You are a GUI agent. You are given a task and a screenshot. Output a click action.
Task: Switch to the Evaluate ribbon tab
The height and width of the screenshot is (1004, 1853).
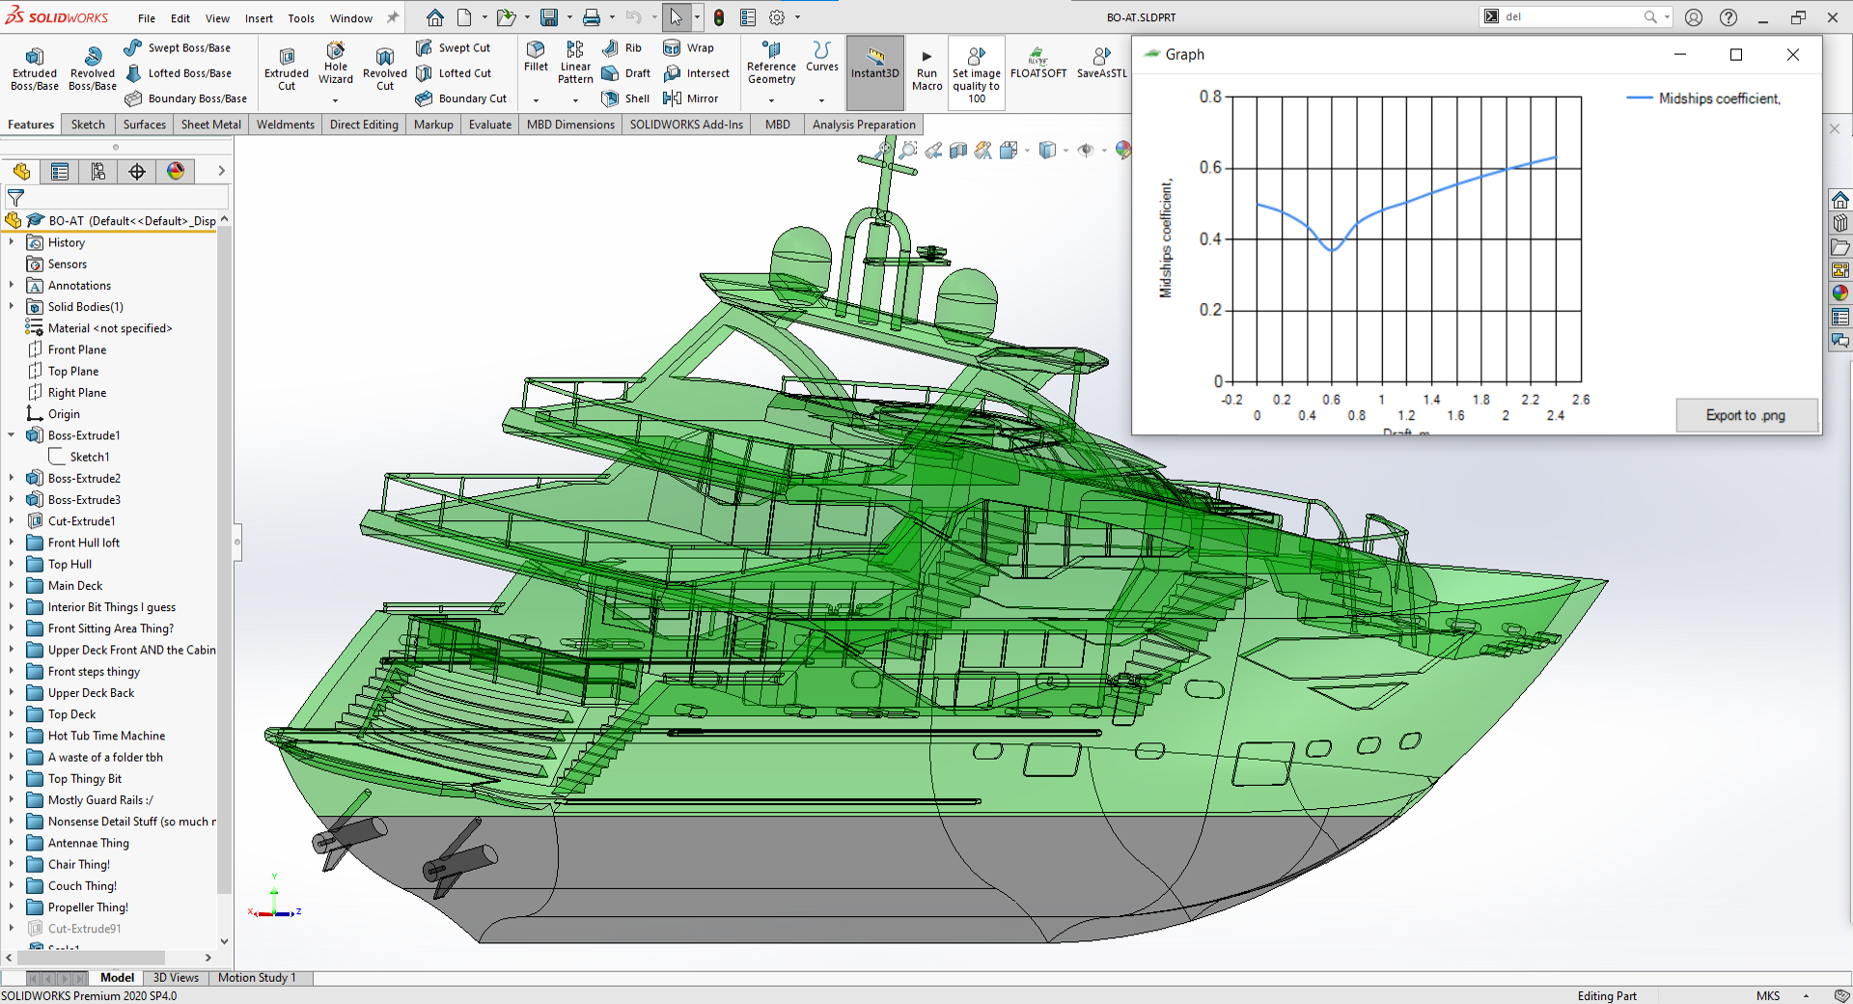coord(489,125)
